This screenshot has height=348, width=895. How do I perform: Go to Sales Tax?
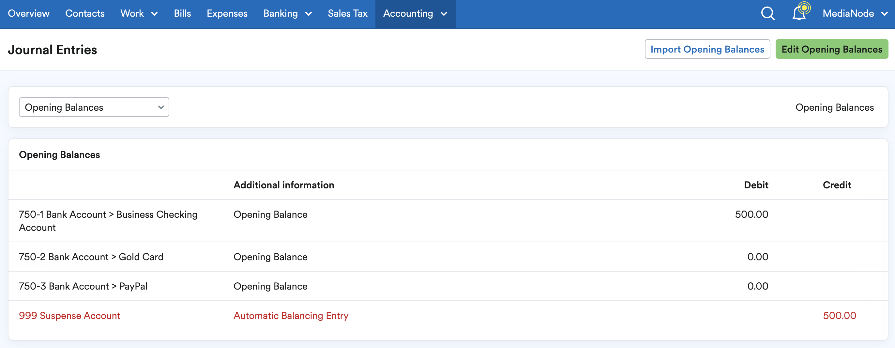(347, 14)
